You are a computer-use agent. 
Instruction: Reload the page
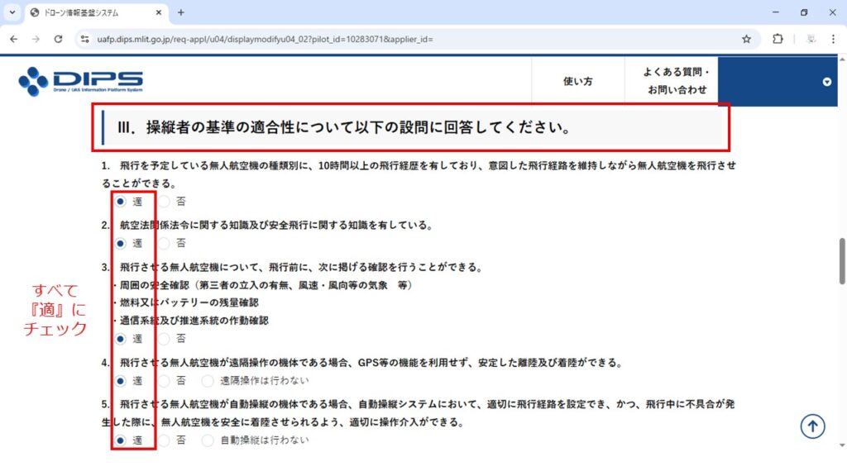pos(58,39)
